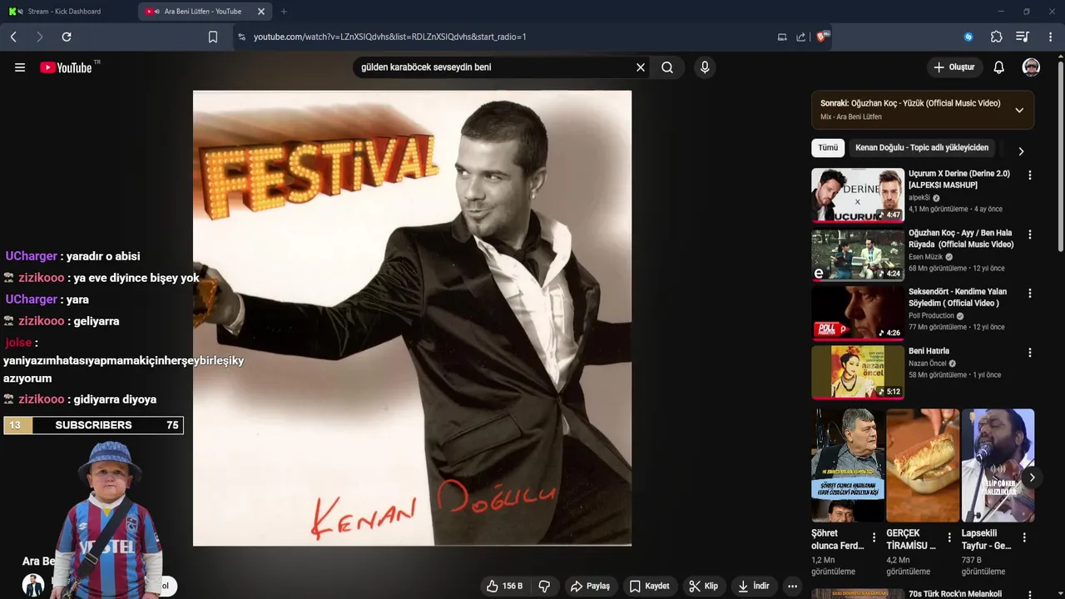The width and height of the screenshot is (1065, 599).
Task: Like the video with 156 B
Action: coord(505,587)
